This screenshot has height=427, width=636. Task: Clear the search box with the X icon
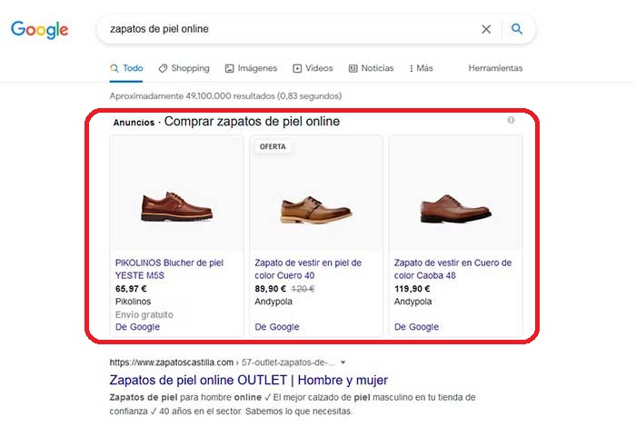[x=486, y=29]
